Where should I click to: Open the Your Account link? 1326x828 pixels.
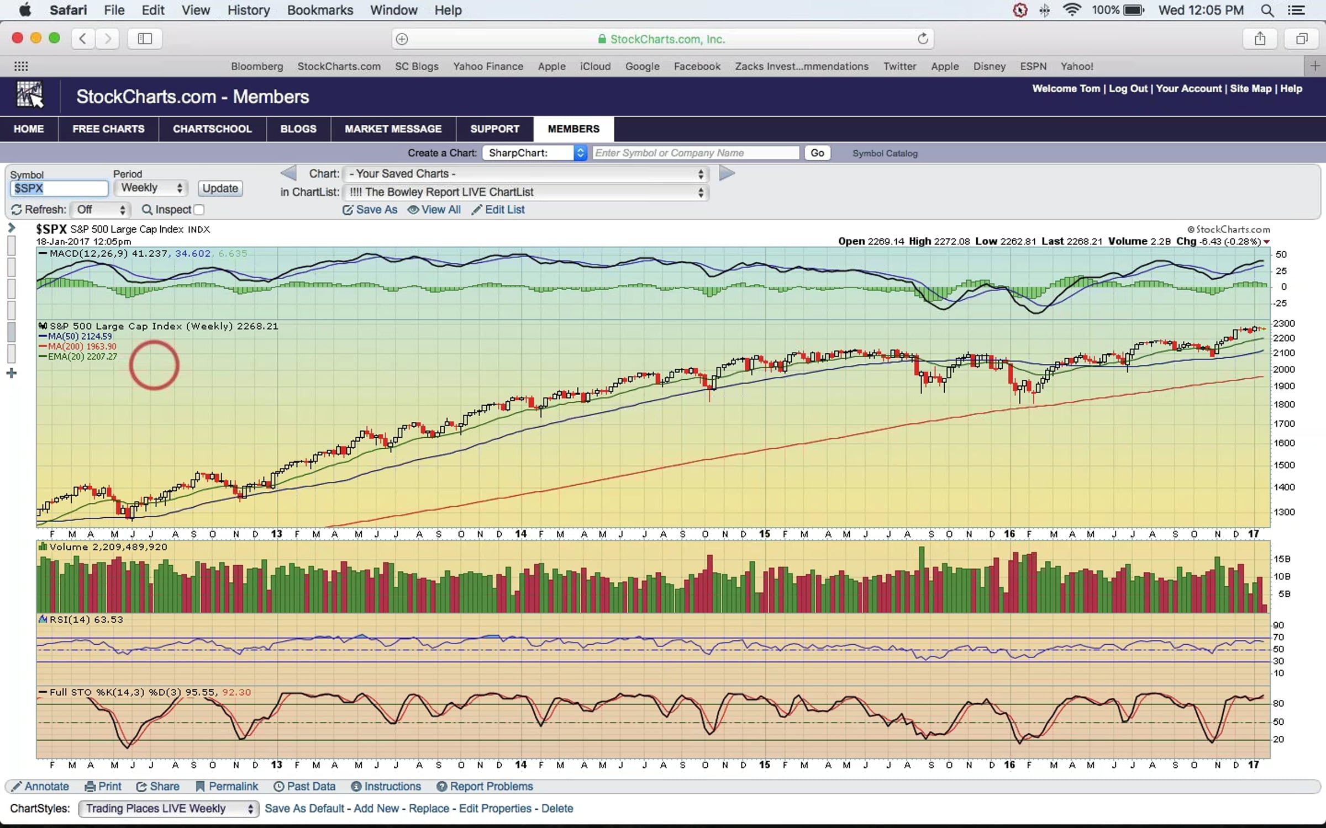click(x=1188, y=89)
